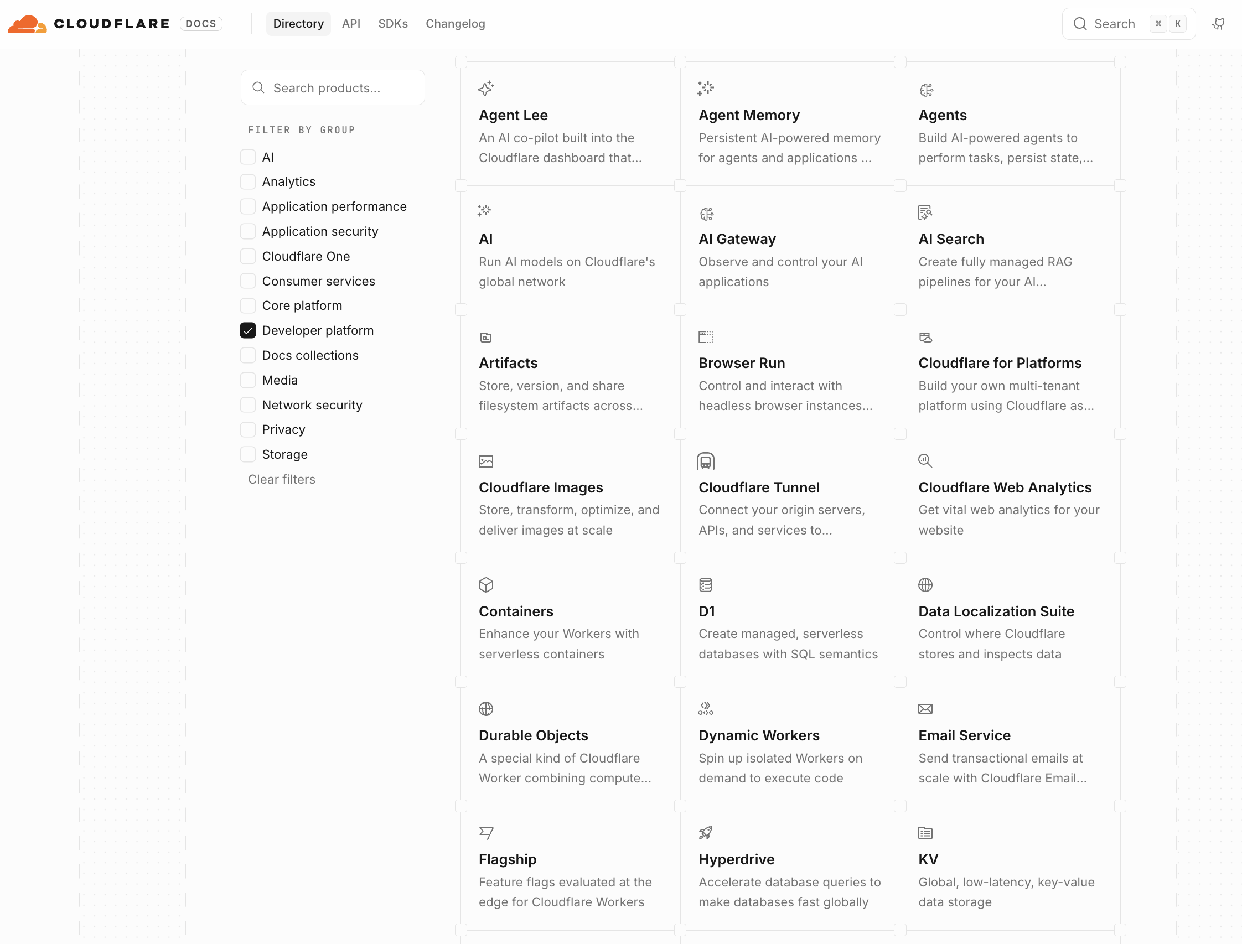Image resolution: width=1242 pixels, height=944 pixels.
Task: Open the Cloudflare Tunnel product title
Action: pos(759,487)
